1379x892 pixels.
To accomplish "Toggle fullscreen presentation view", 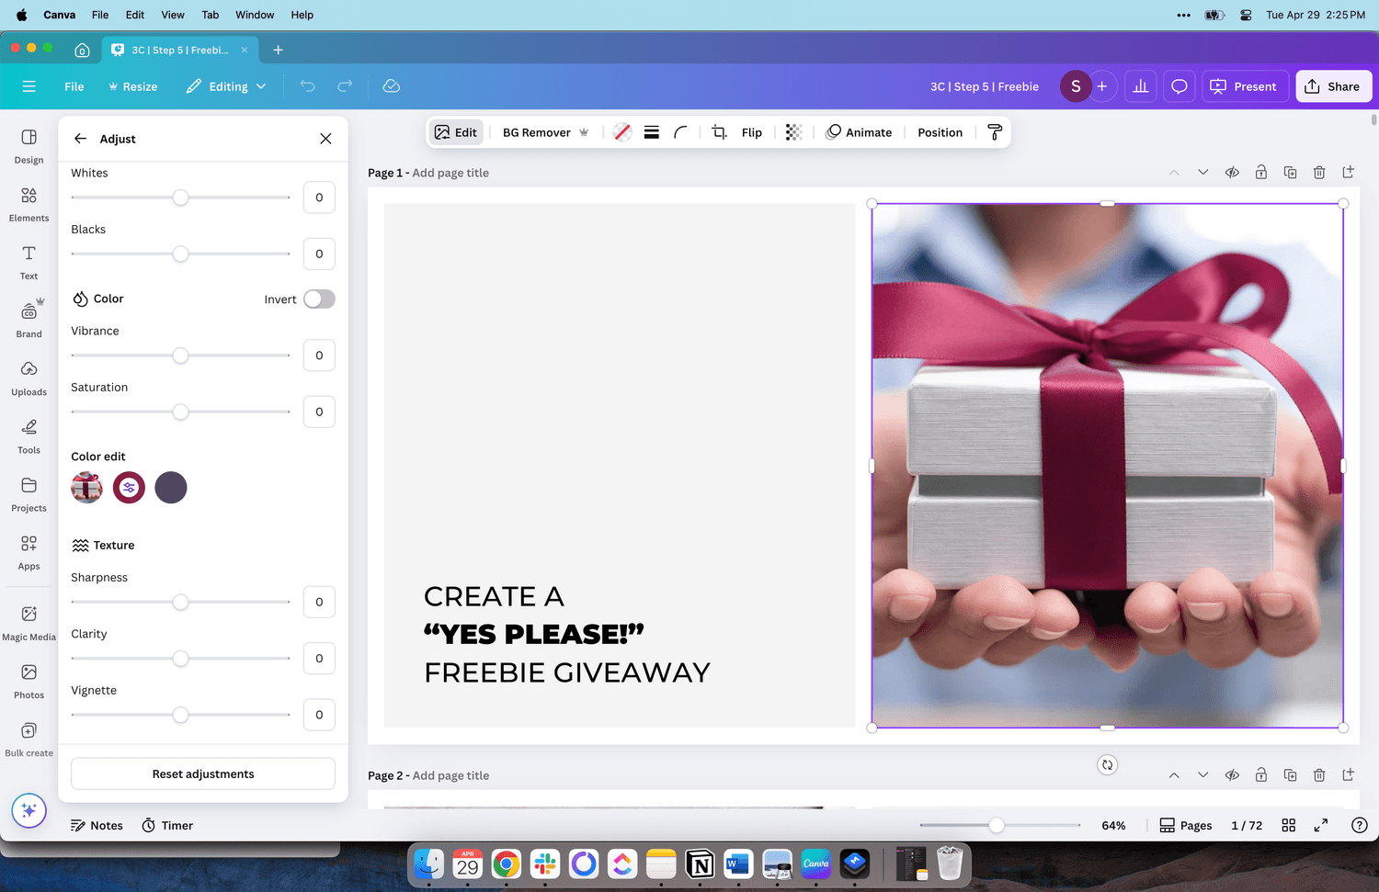I will point(1321,826).
